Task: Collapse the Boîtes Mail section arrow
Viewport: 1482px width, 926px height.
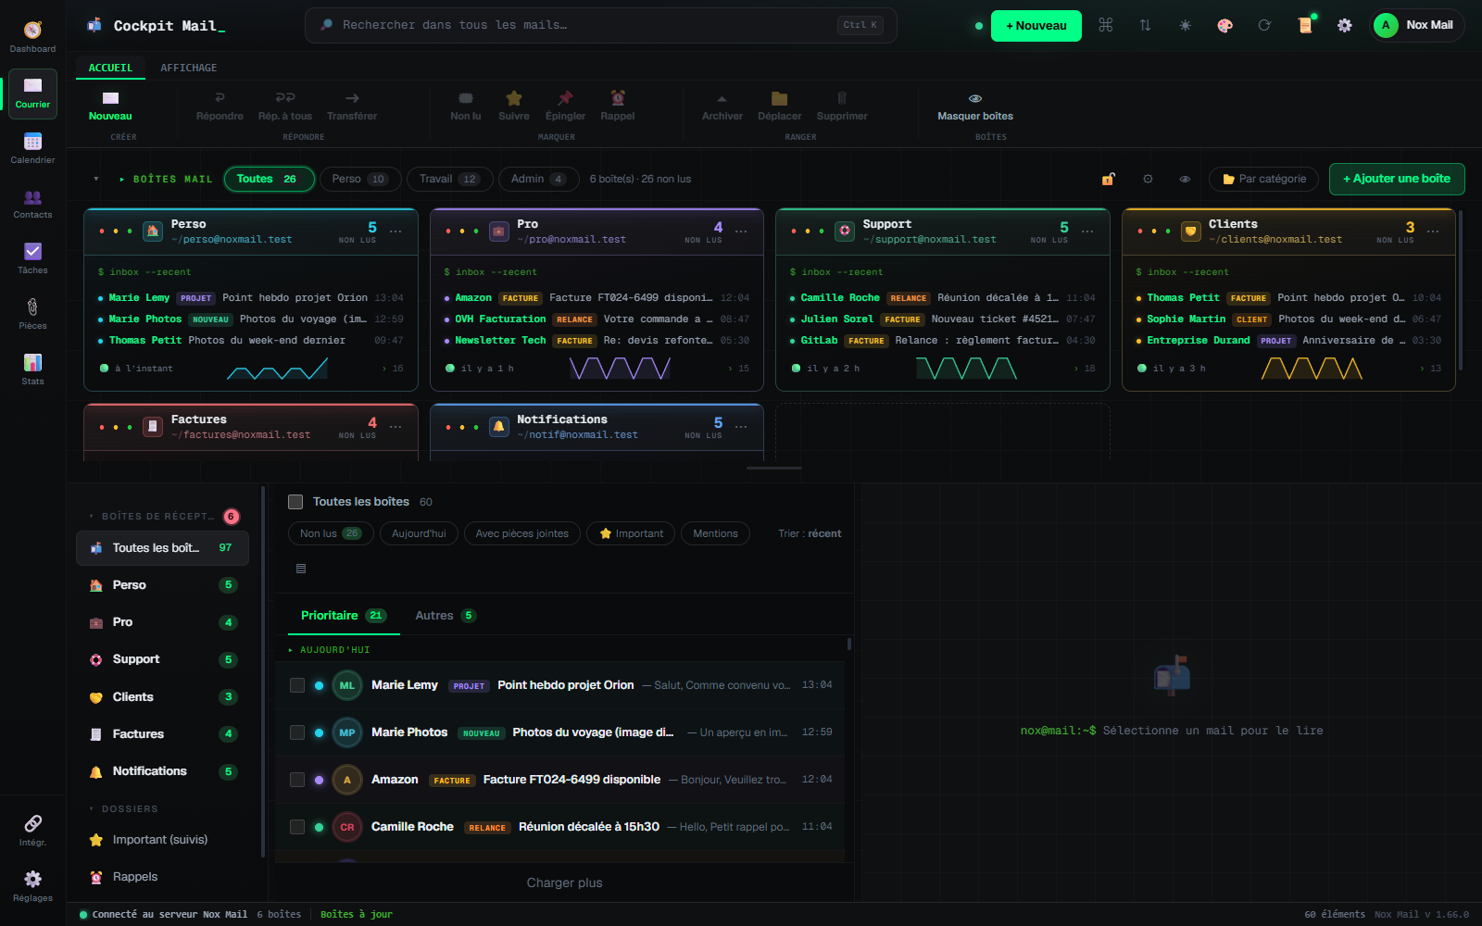Action: point(95,180)
